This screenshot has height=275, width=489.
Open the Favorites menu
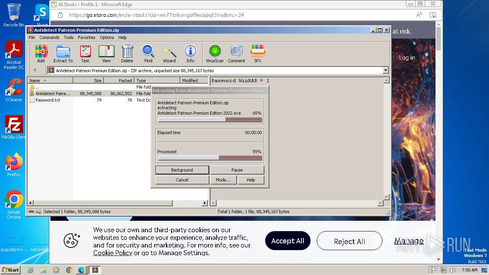[x=87, y=37]
